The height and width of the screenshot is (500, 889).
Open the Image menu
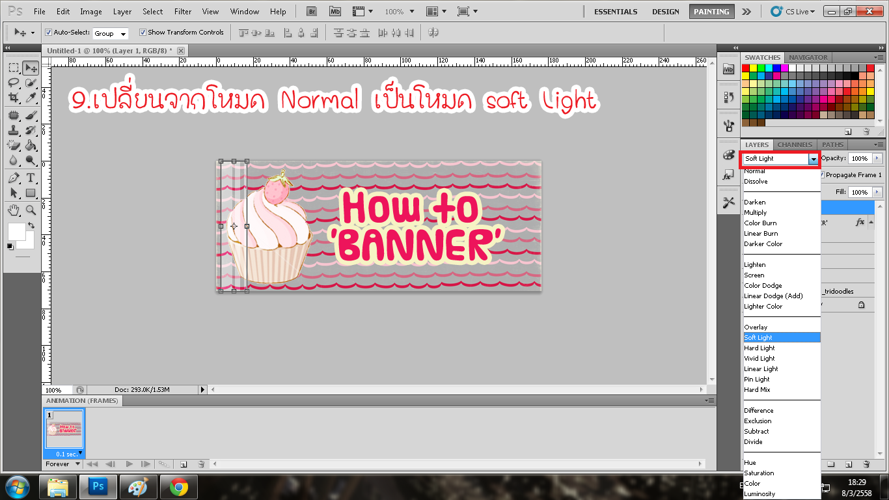(x=91, y=12)
